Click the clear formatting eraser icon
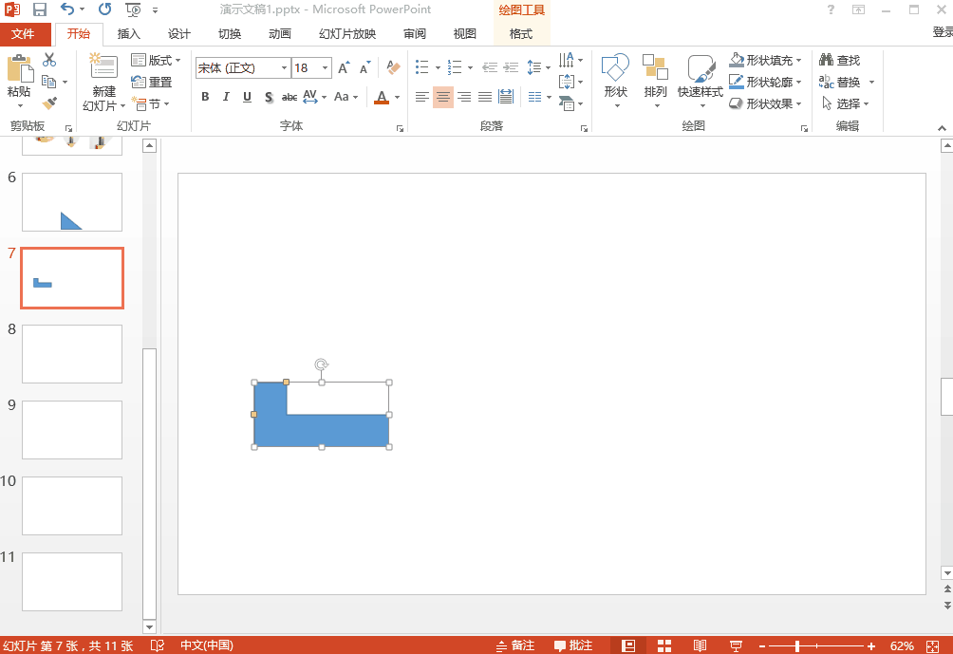953x654 pixels. click(393, 68)
